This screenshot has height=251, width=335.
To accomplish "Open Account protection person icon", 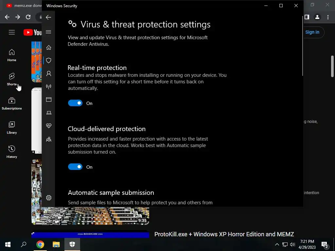I will [49, 74].
